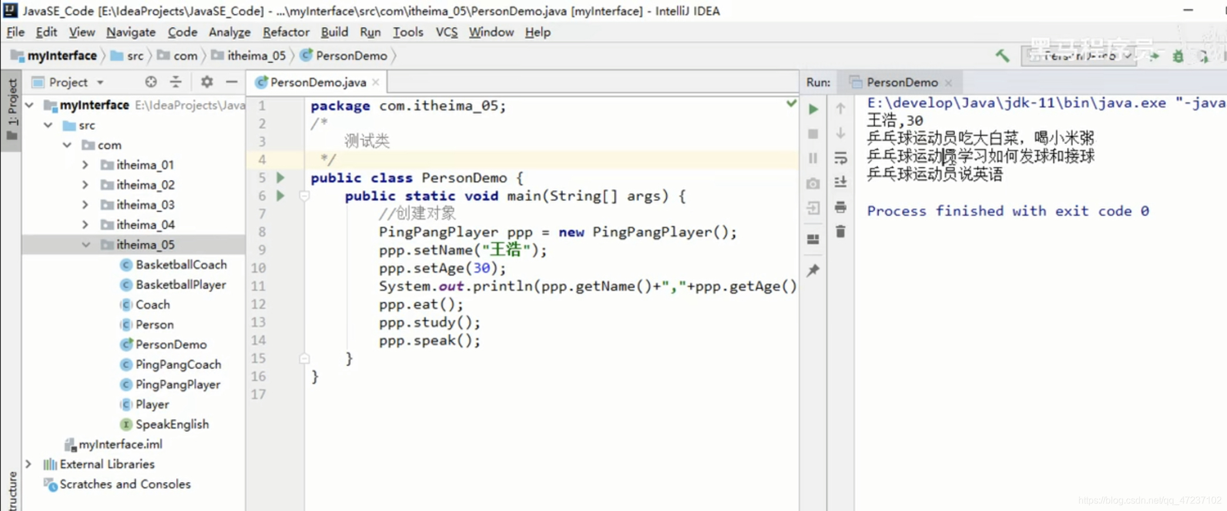Expand the itheima_02 package
Viewport: 1227px width, 511px height.
coord(85,185)
